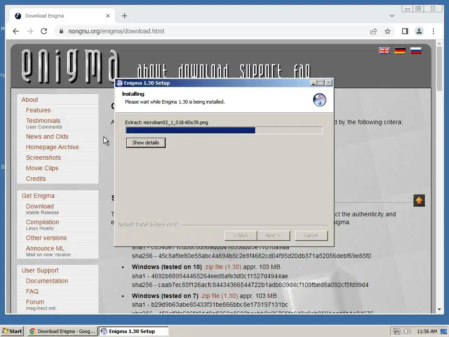The image size is (449, 337).
Task: Click the Chrome forward arrow
Action: (30, 31)
